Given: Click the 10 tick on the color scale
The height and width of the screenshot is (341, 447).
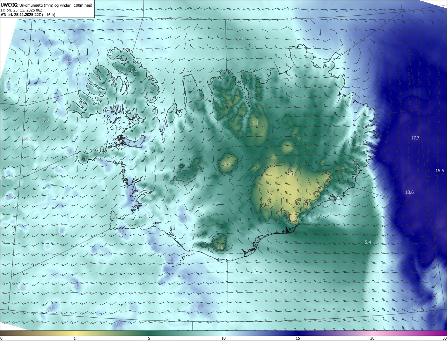Looking at the screenshot, I should pyautogui.click(x=223, y=338).
